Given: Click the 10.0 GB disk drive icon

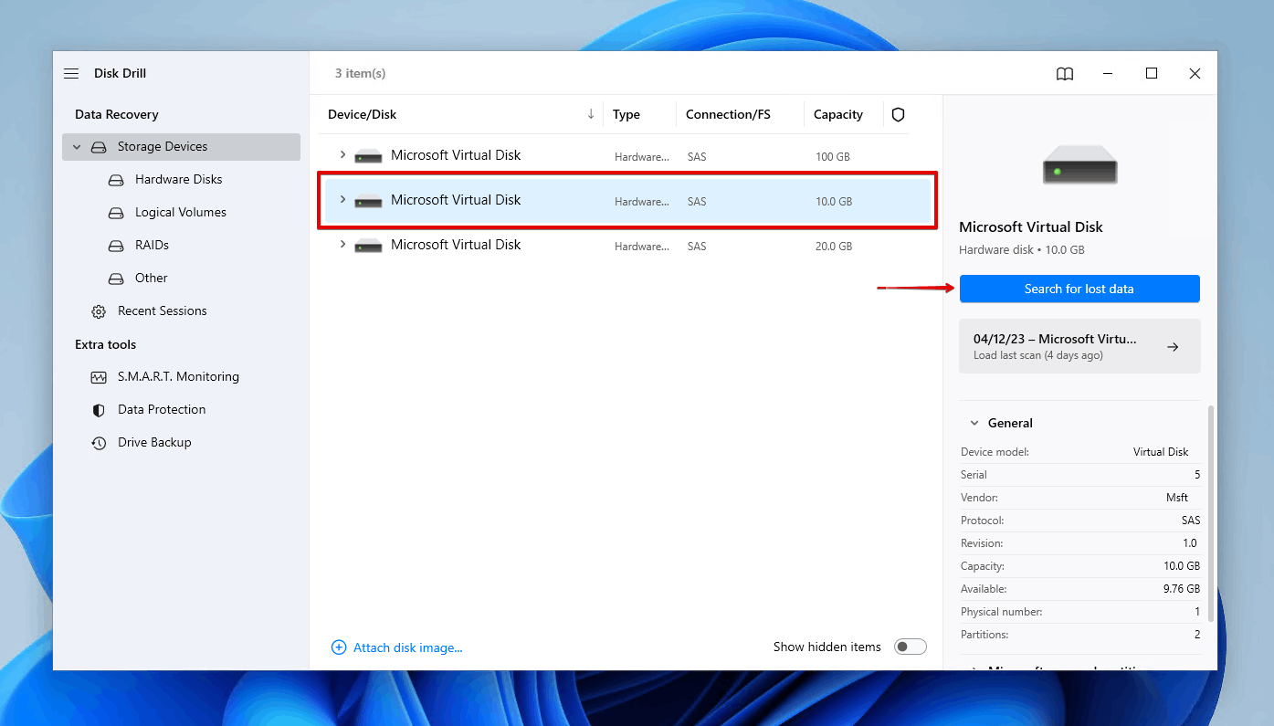Looking at the screenshot, I should 368,201.
